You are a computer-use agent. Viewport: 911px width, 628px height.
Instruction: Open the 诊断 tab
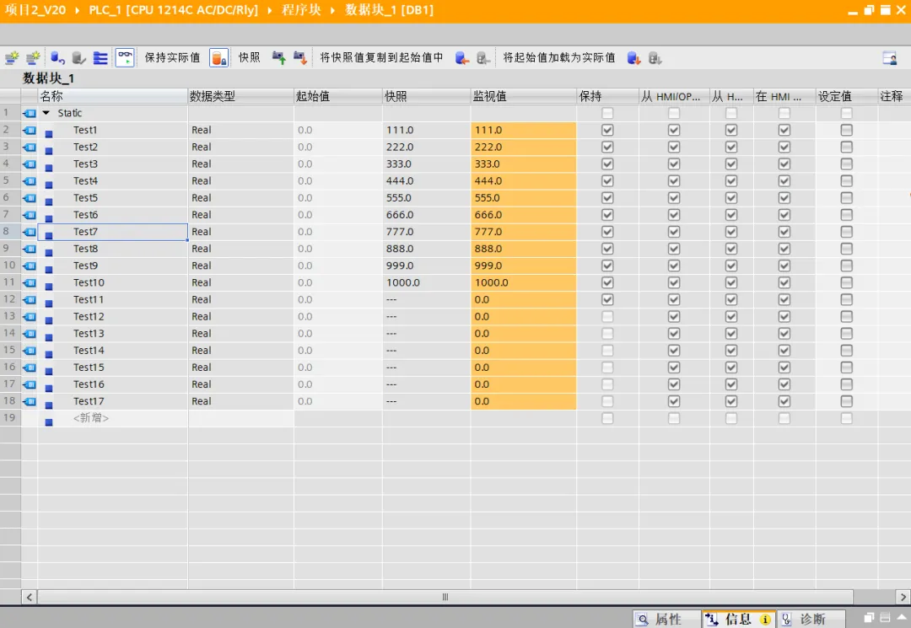click(x=811, y=620)
